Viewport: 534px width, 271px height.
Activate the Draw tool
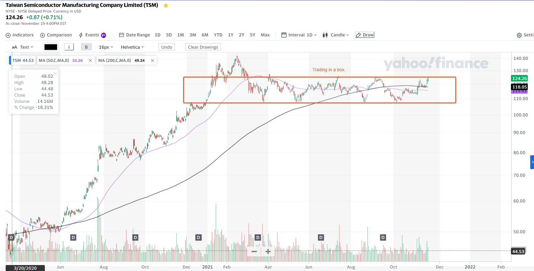[365, 35]
